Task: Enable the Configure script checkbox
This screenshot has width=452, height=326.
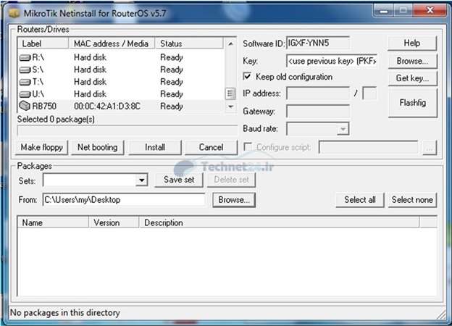Action: [248, 146]
